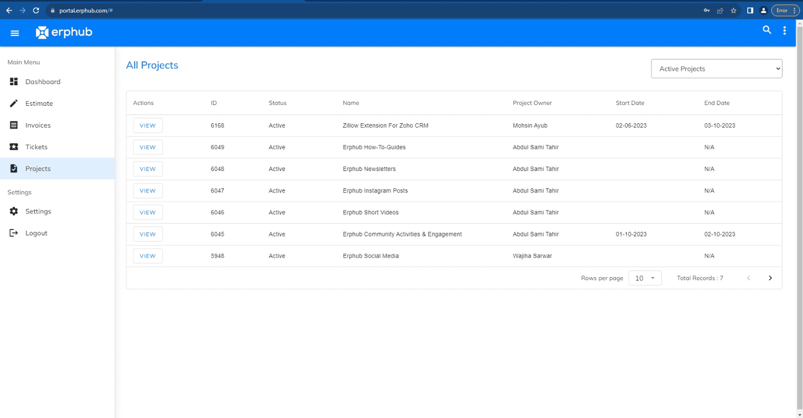
Task: Click Total Records : 7 text
Action: coord(700,278)
